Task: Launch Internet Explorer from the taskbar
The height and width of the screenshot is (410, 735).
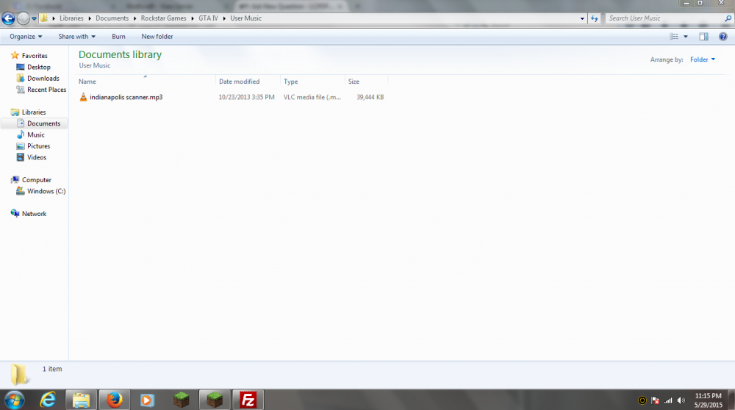Action: click(48, 400)
